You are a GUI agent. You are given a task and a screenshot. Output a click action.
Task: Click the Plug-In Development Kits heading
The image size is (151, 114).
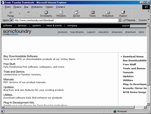coord(19,103)
